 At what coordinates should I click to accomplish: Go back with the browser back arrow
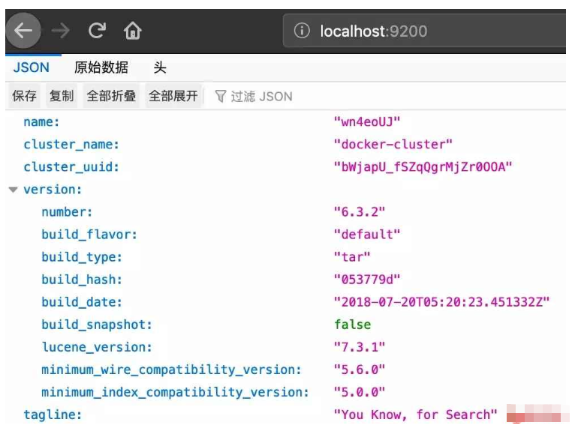(23, 30)
